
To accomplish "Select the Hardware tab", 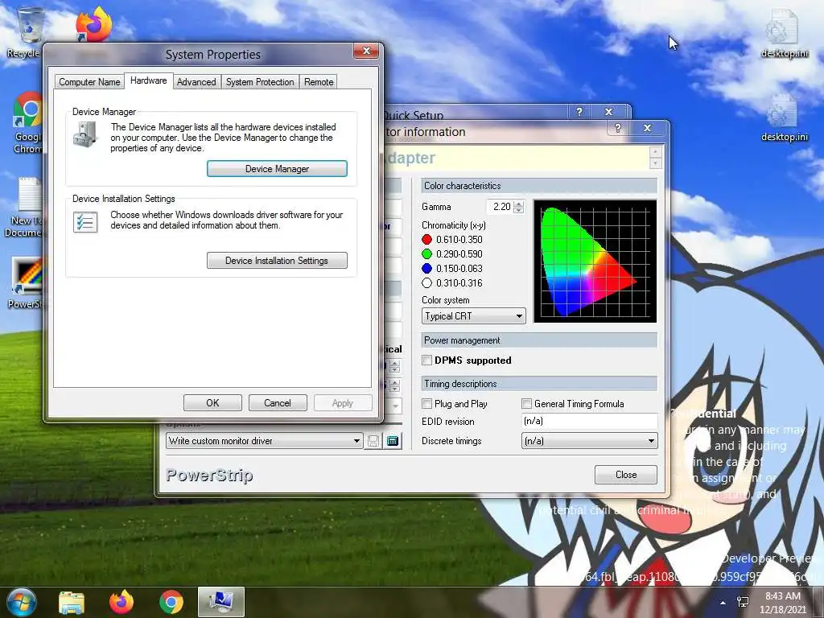I will tap(149, 80).
